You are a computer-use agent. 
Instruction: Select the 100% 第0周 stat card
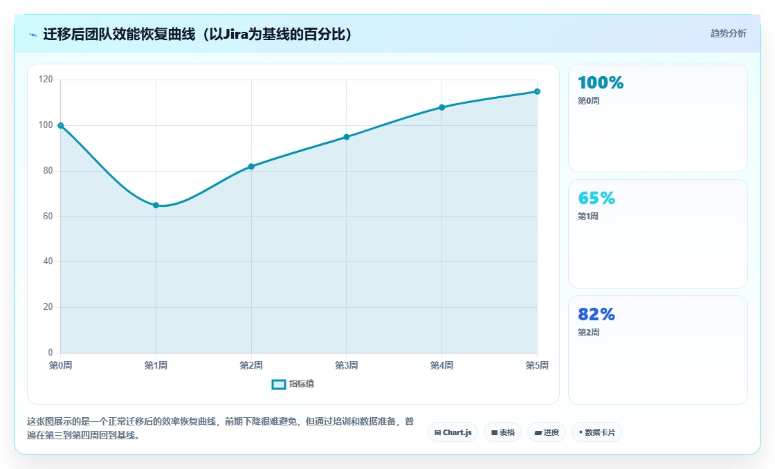[658, 118]
